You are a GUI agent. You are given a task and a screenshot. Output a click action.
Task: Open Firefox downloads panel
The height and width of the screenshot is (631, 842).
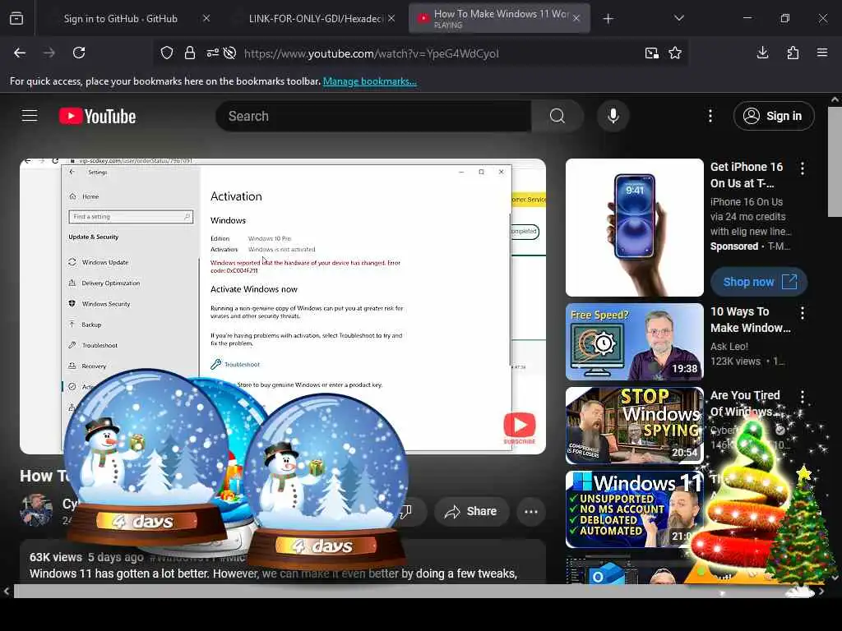point(762,53)
